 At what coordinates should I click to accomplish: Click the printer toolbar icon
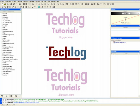20,4
